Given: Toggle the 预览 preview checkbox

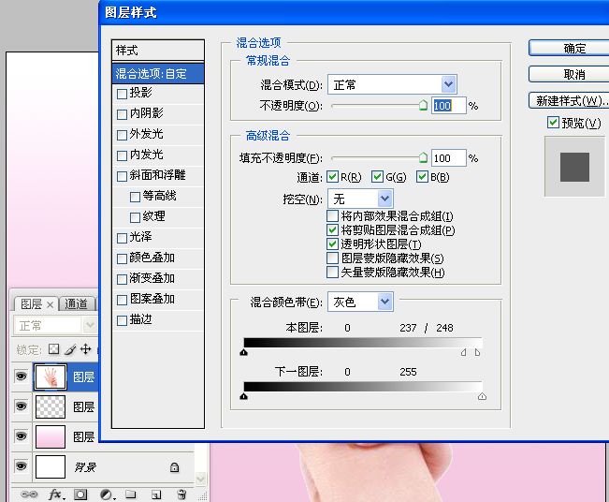Looking at the screenshot, I should pos(553,123).
